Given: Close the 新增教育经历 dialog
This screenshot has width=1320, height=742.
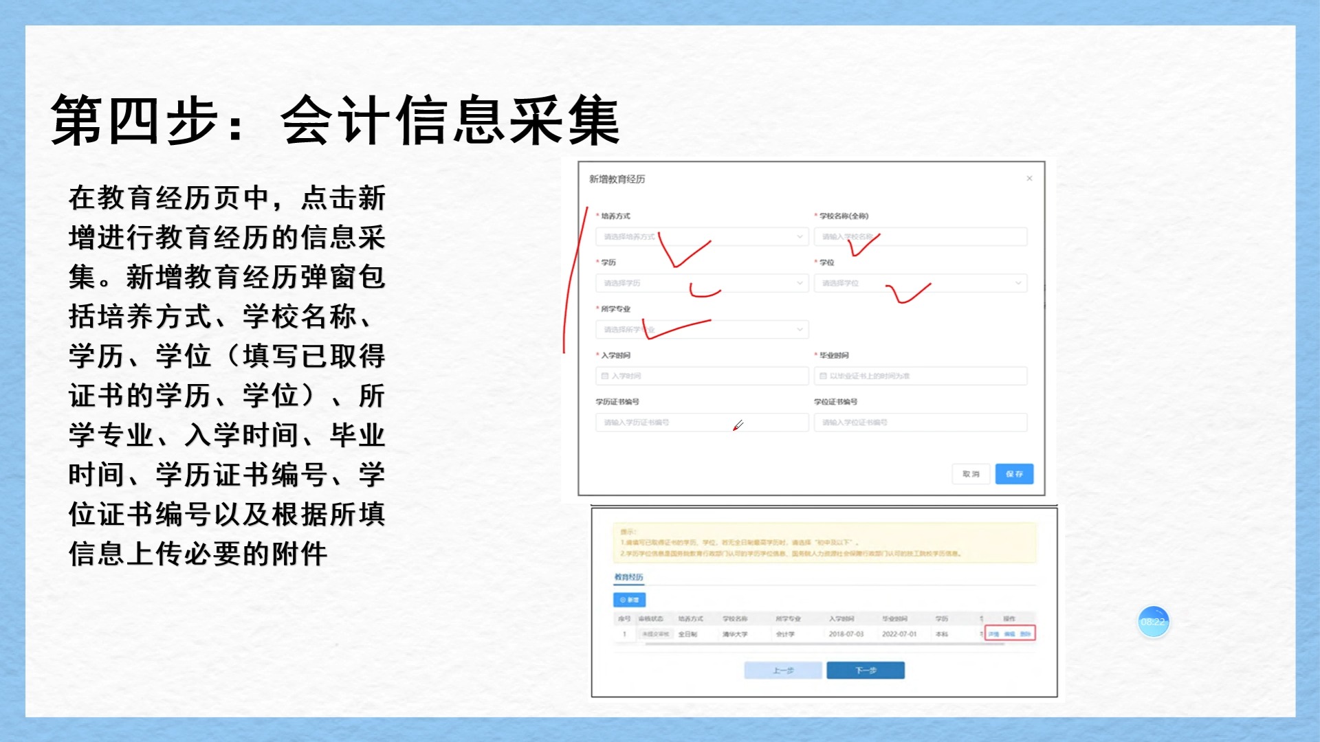Looking at the screenshot, I should (1029, 179).
